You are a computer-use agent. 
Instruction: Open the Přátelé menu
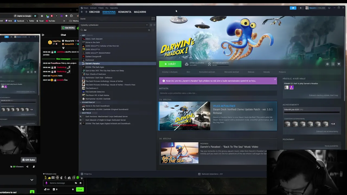[x=101, y=8]
